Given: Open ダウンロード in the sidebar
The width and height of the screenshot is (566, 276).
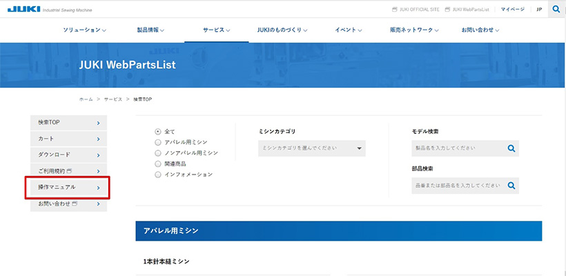Looking at the screenshot, I should (x=68, y=155).
